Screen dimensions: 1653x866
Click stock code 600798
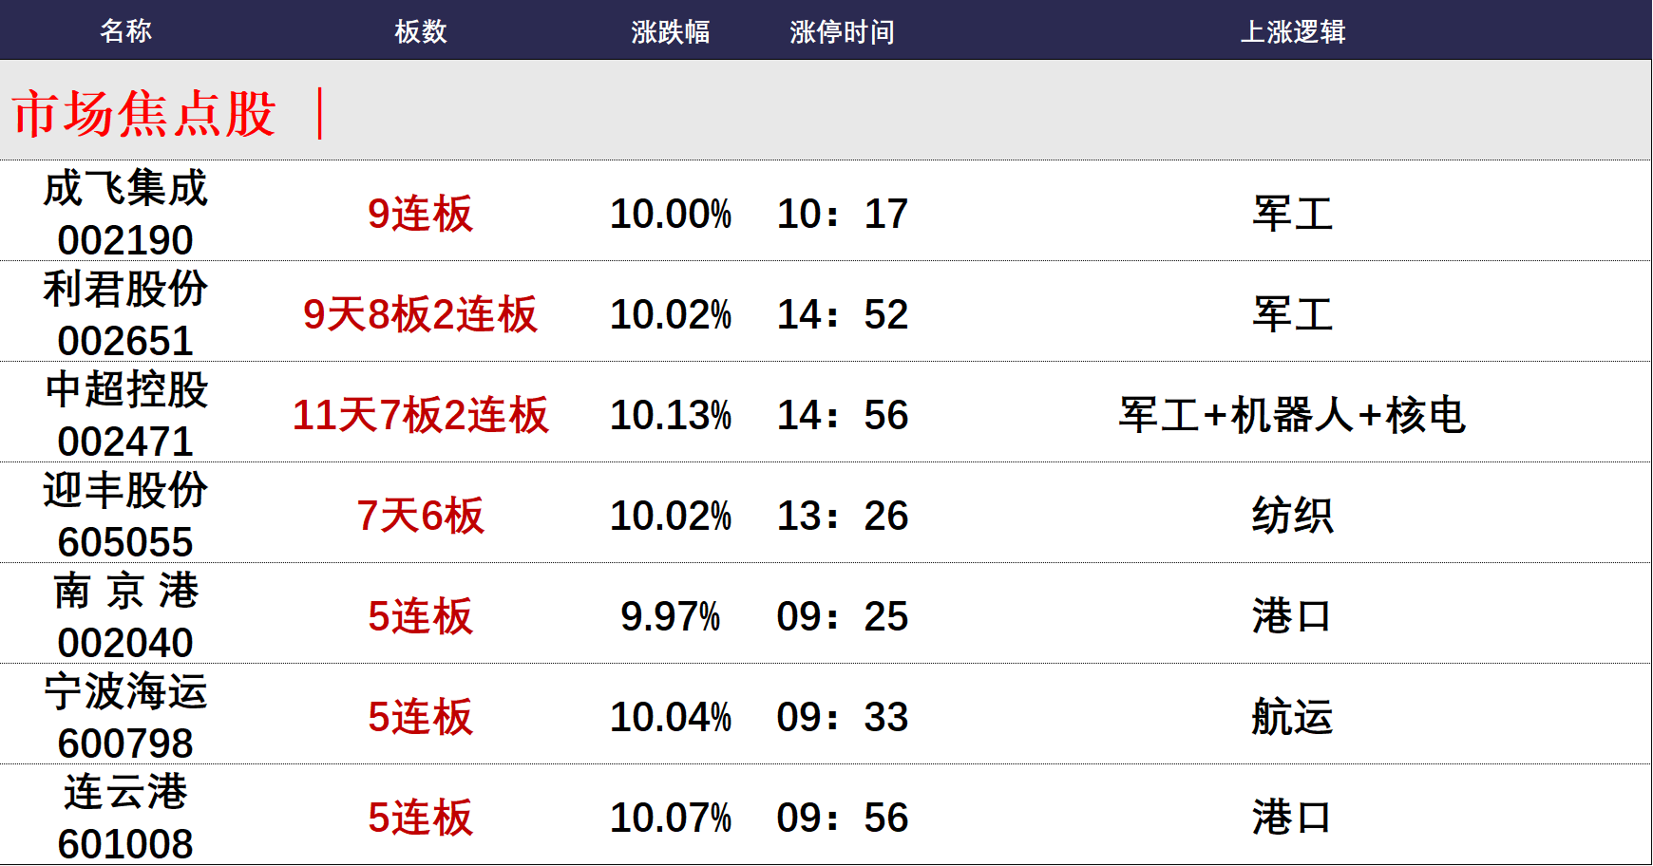click(x=125, y=743)
